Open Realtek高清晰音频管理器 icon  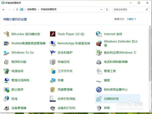[6, 43]
